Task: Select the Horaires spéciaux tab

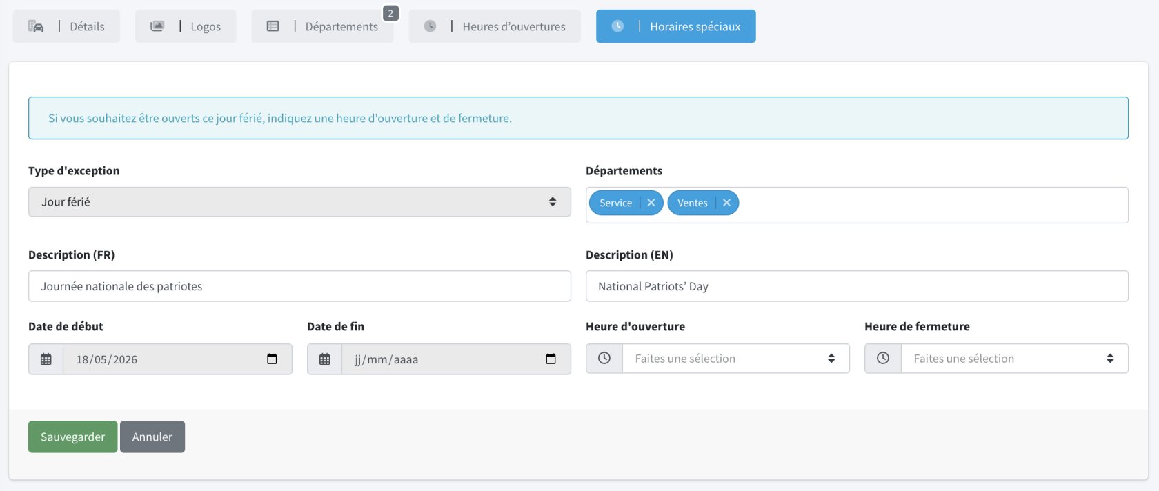Action: coord(676,26)
